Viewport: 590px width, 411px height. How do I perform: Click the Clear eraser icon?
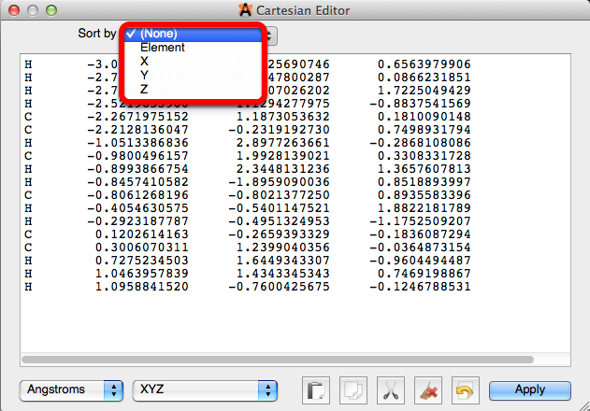425,390
